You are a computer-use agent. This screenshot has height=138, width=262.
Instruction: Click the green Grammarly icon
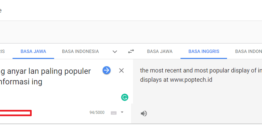(x=124, y=97)
